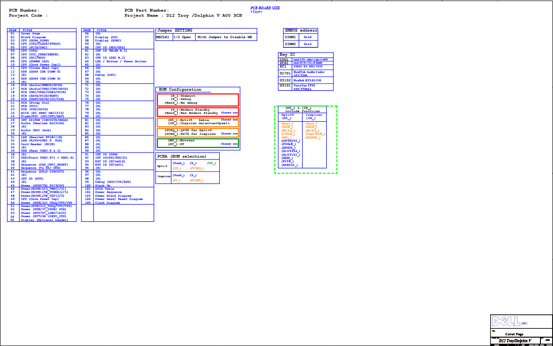
Task: Select the Cover Page row in index
Action: coord(30,33)
